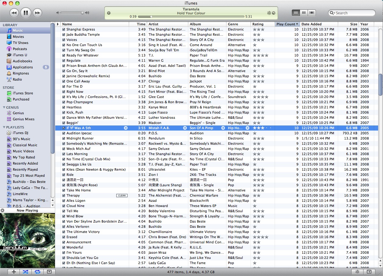The height and width of the screenshot is (276, 383).
Task: Collapse the Genius sidebar section
Action: tap(4, 107)
